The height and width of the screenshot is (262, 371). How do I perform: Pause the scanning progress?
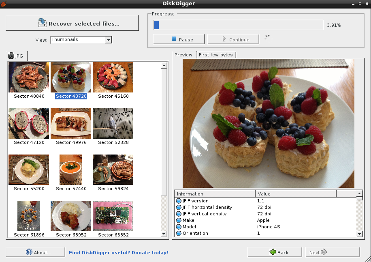(x=179, y=39)
